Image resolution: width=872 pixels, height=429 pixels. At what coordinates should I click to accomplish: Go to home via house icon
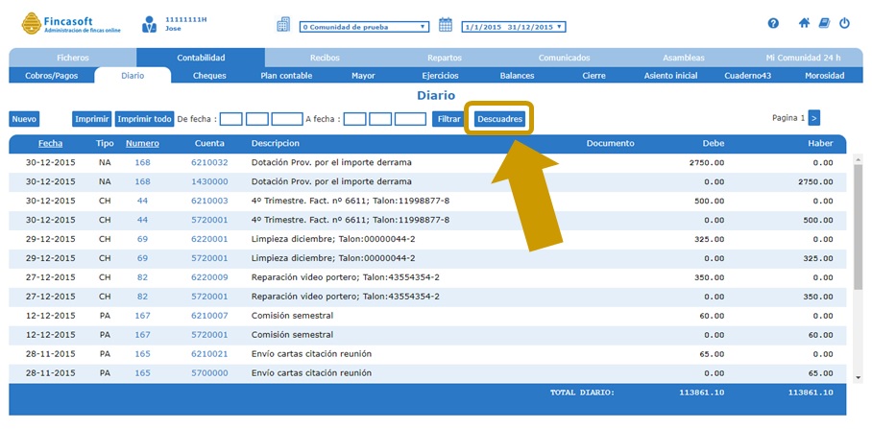click(x=804, y=23)
